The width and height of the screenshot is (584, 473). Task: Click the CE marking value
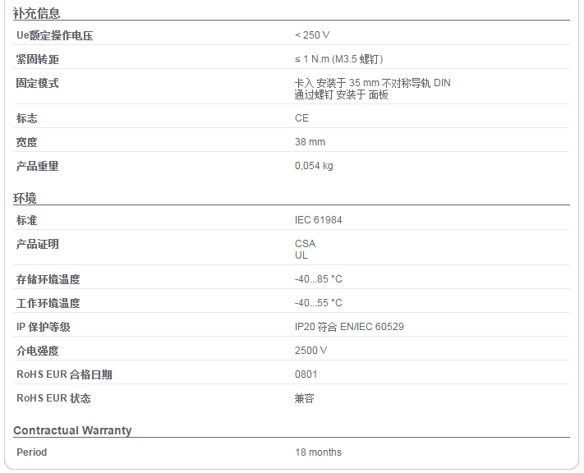(x=301, y=118)
